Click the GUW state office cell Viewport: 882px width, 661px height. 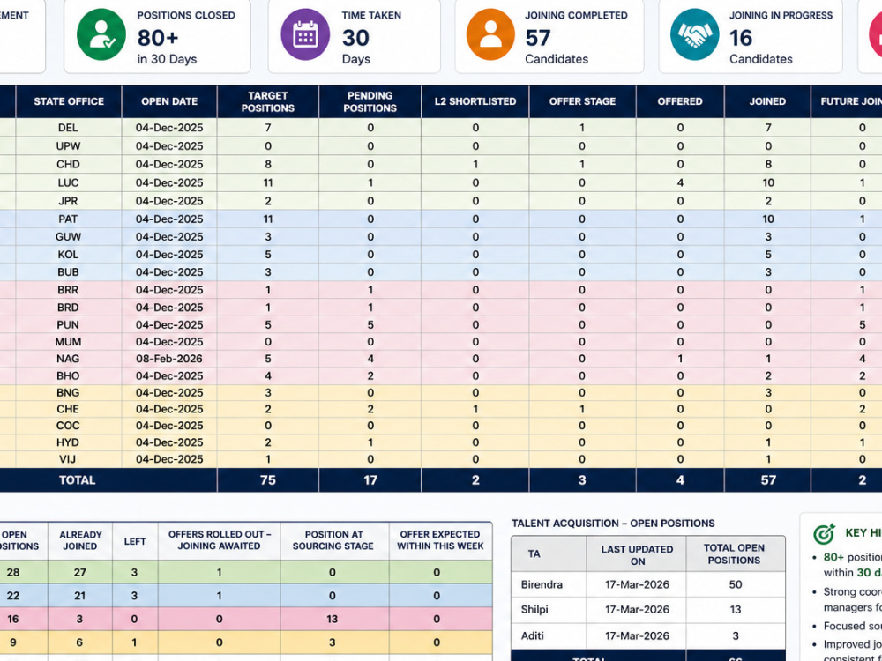click(x=68, y=236)
